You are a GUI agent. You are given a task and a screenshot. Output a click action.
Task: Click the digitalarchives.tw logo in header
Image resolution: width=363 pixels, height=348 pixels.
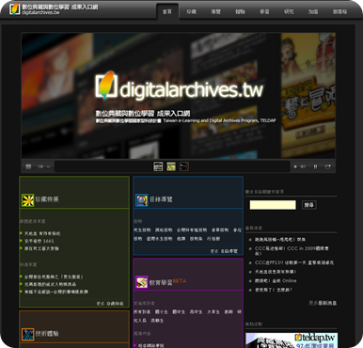(54, 8)
